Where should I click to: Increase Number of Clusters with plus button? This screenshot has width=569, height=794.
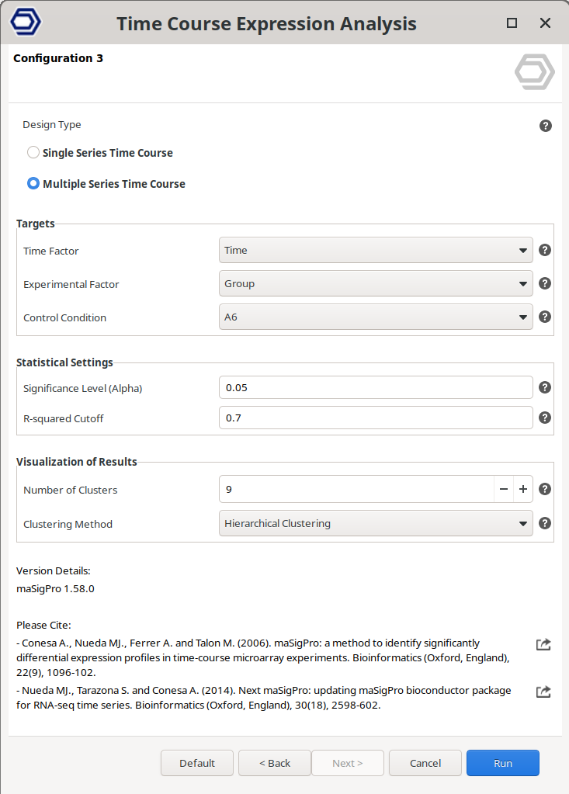click(x=523, y=489)
